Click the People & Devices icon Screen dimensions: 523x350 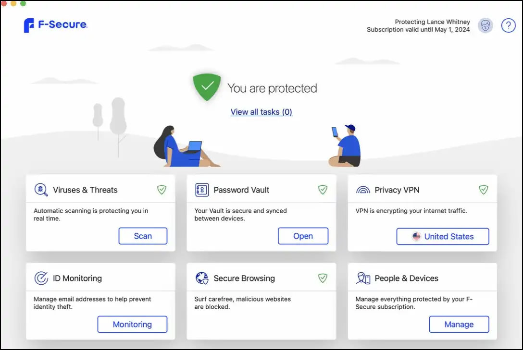pyautogui.click(x=363, y=278)
